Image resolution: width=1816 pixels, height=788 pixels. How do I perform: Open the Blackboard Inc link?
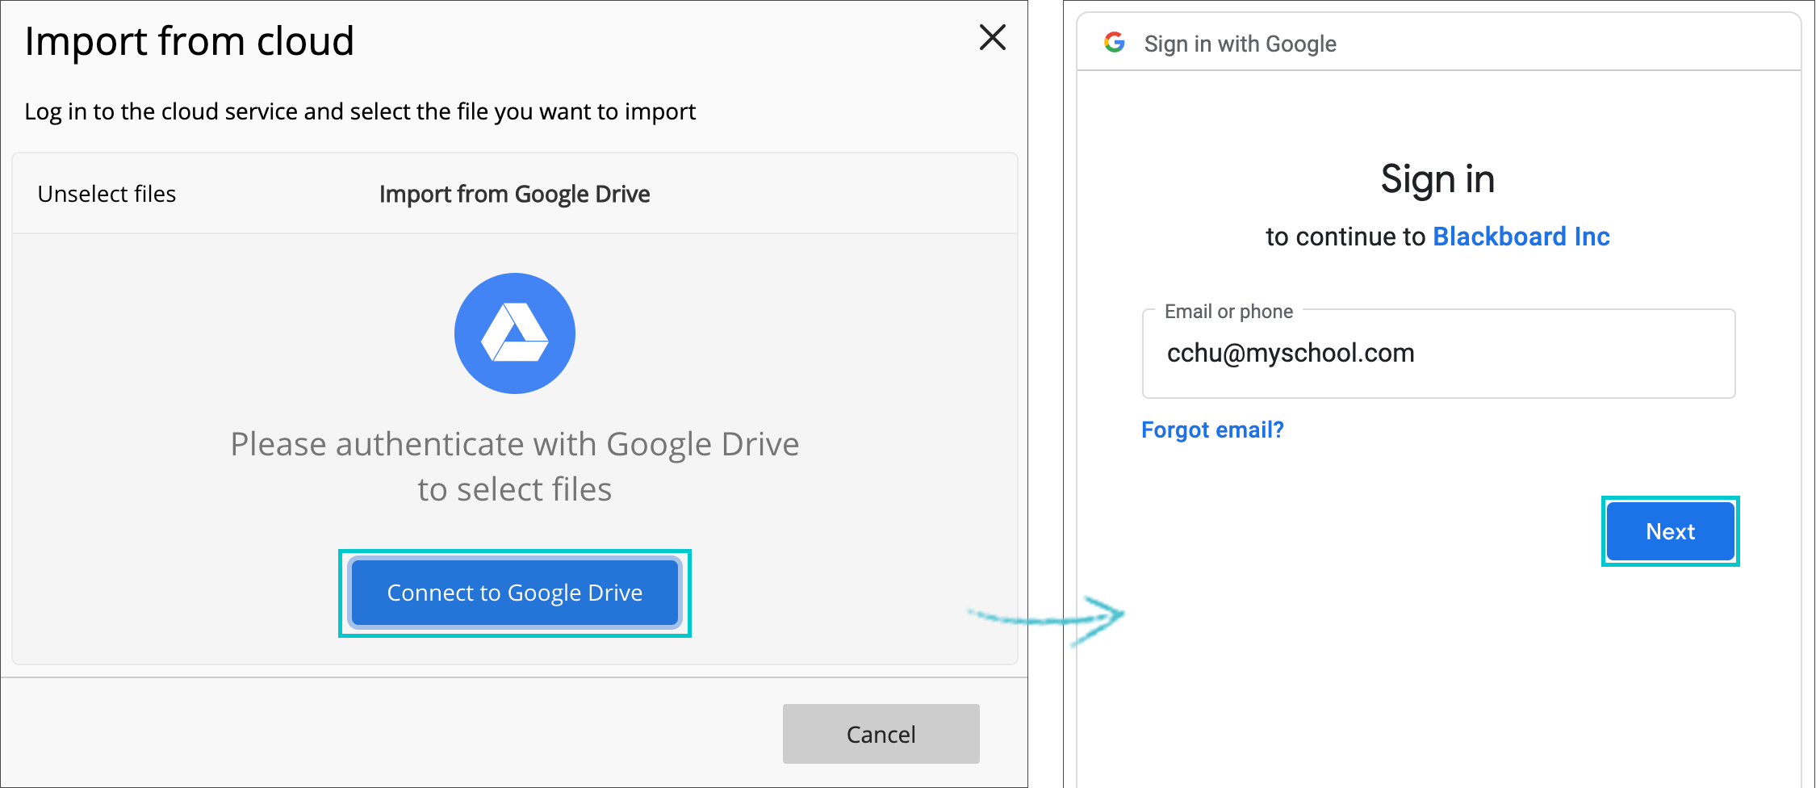coord(1521,236)
